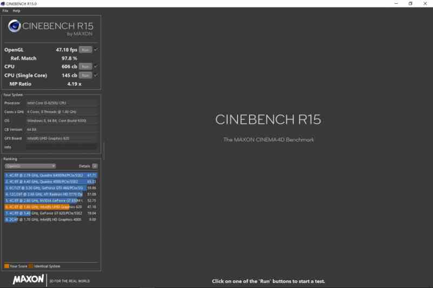
Task: Open the File menu
Action: click(5, 11)
